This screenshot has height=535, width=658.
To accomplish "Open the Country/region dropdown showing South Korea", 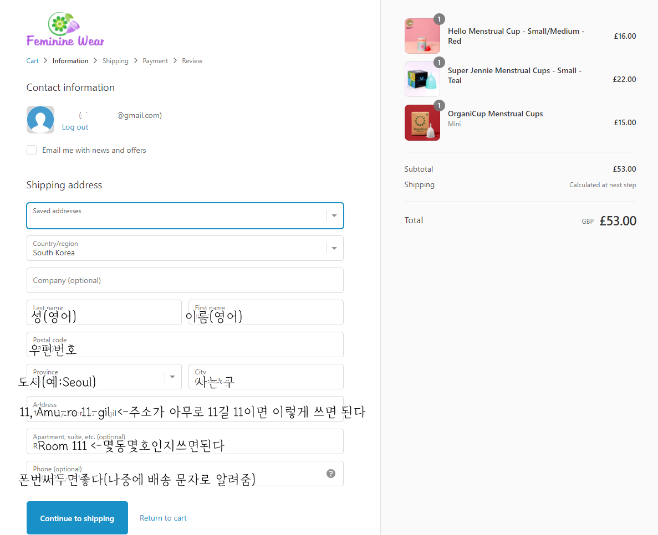I will (185, 248).
